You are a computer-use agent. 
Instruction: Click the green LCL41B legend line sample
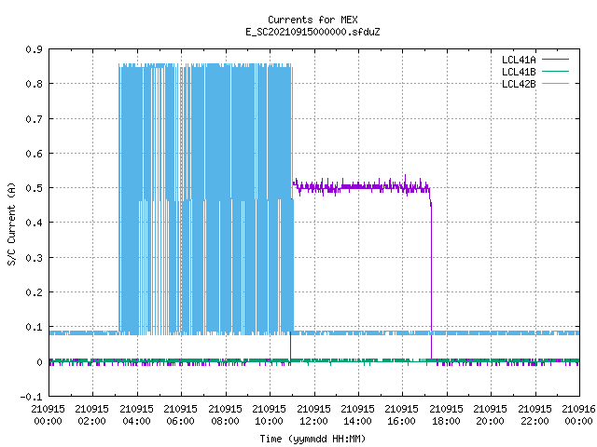(x=555, y=72)
